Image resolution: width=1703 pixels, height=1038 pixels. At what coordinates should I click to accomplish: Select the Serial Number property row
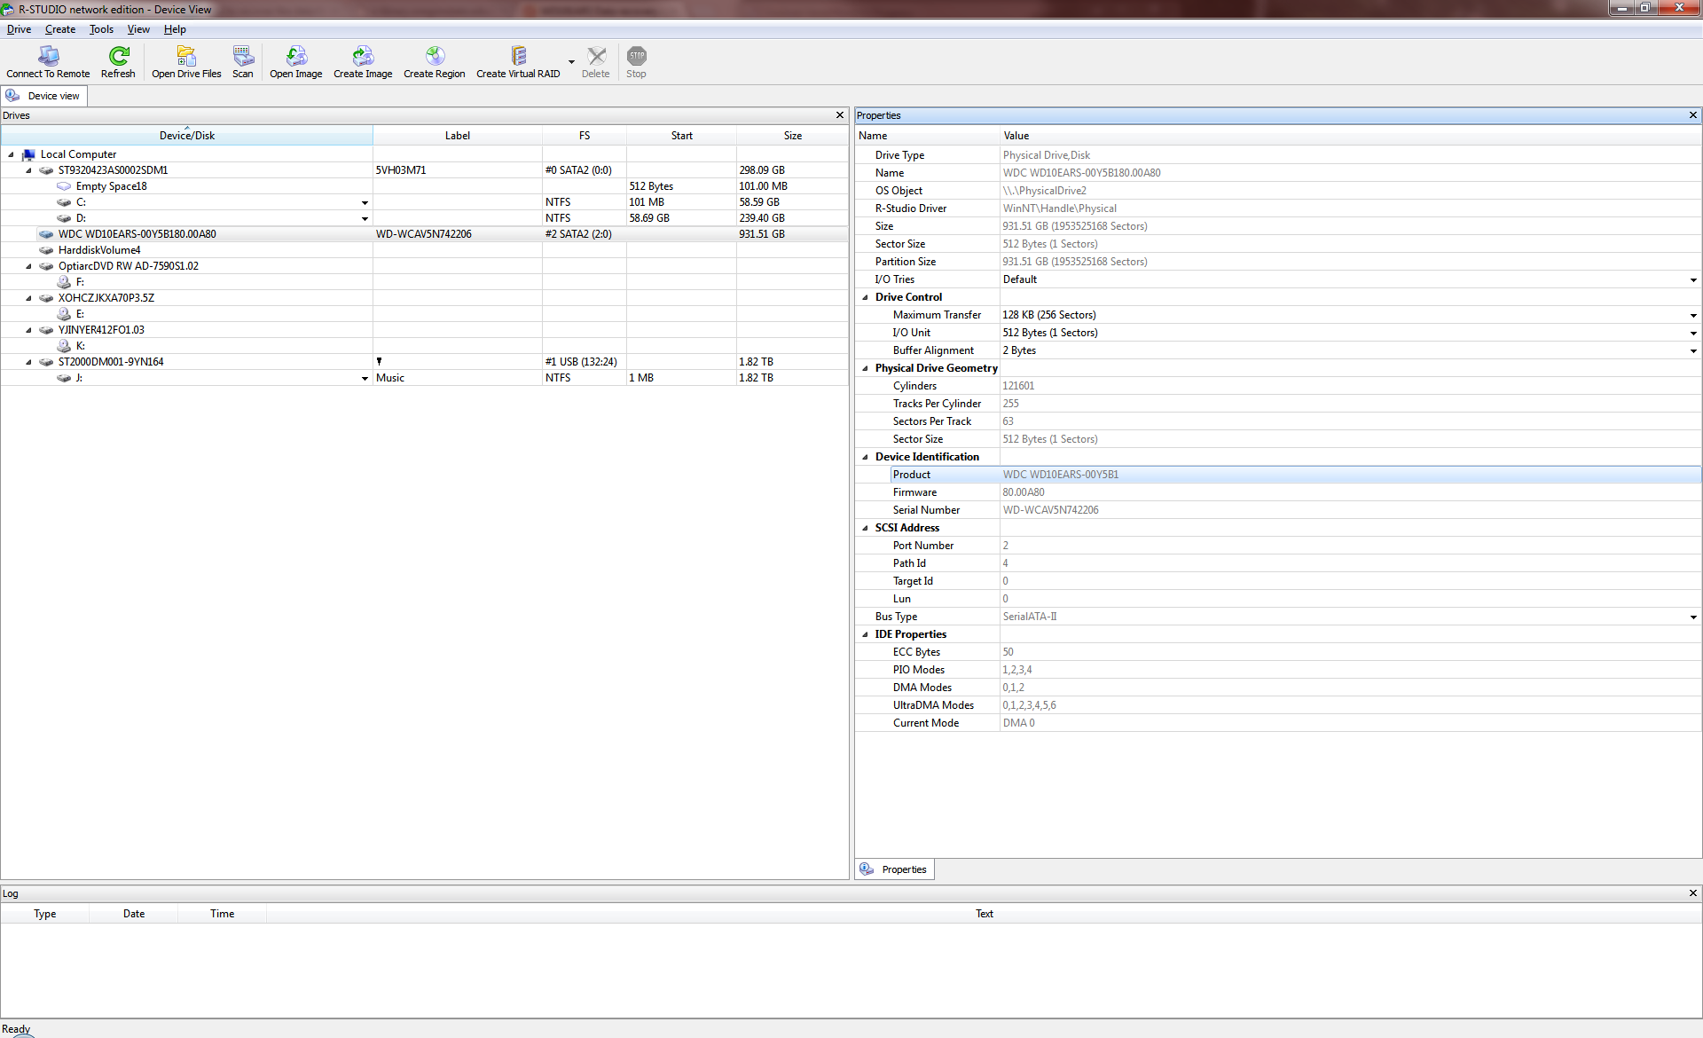pos(1278,510)
